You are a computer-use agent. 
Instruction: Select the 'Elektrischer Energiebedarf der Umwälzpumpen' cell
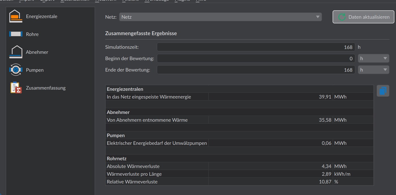(157, 143)
